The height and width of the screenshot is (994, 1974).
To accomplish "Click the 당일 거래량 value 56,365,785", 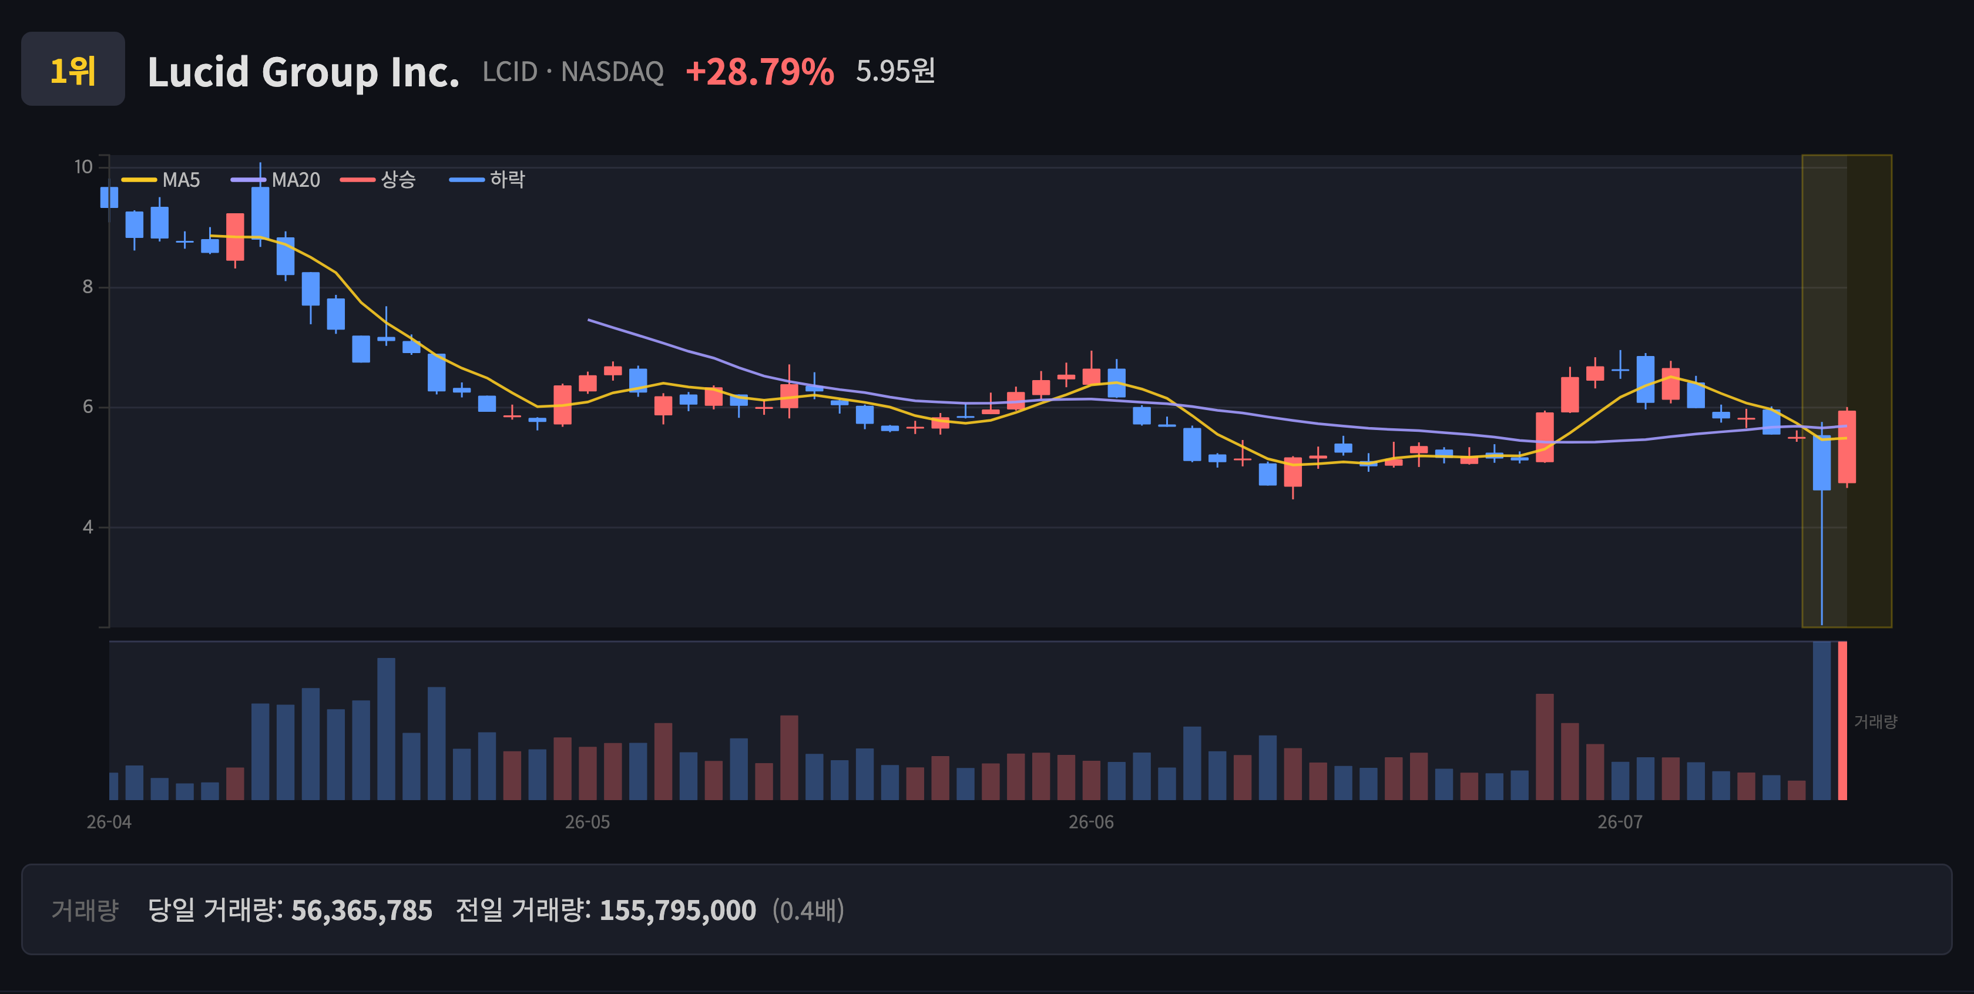I will pos(362,911).
